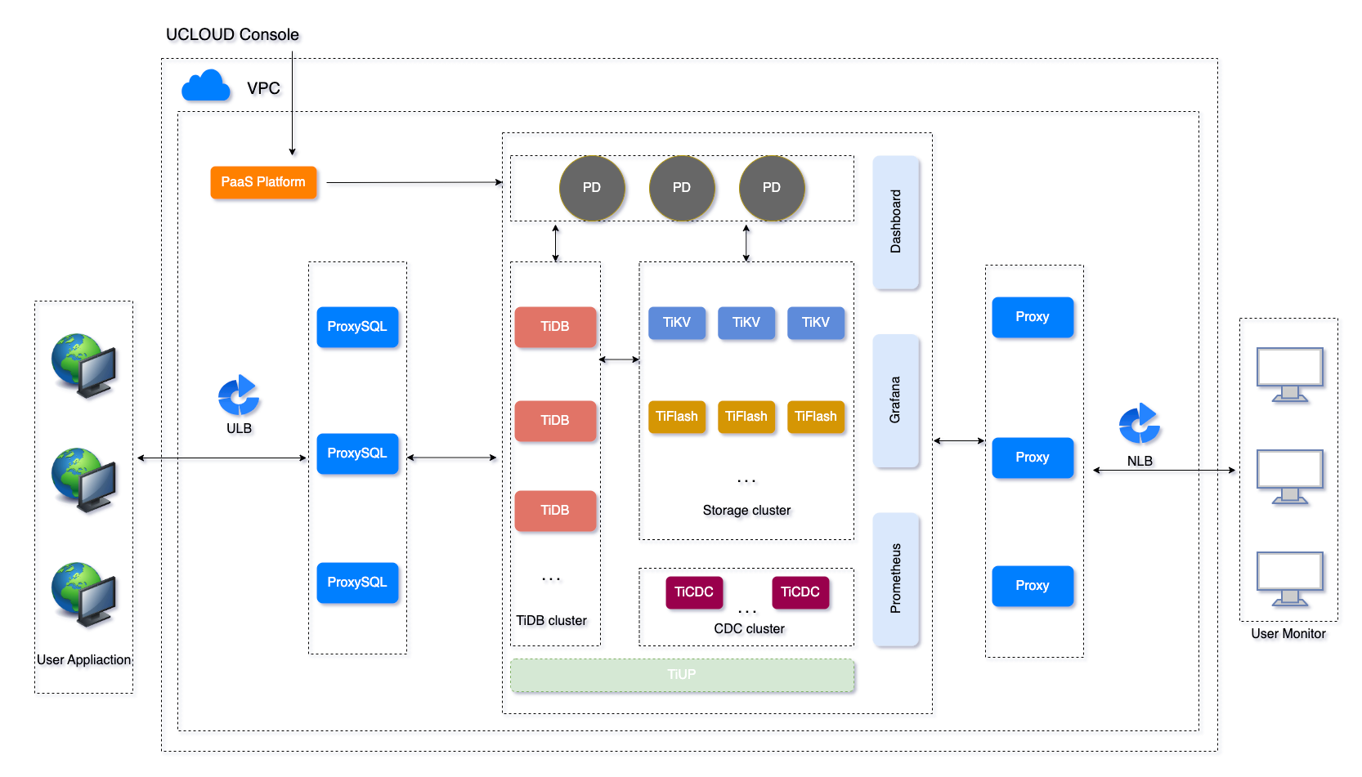Click the middle TiDB node

tap(555, 421)
